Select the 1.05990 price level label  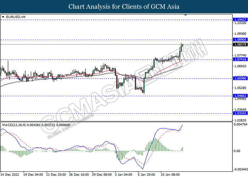click(x=240, y=78)
